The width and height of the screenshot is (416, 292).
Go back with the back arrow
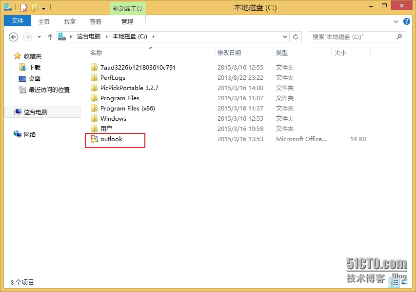coord(14,37)
